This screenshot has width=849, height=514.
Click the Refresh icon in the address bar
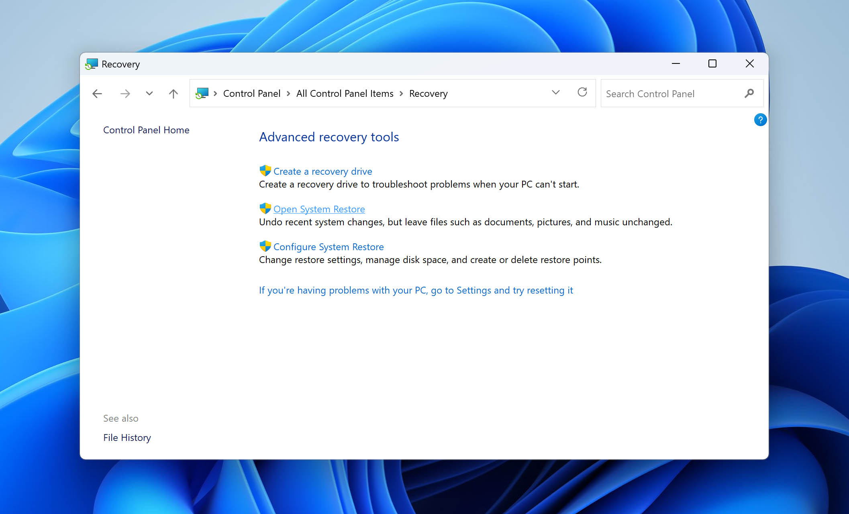[582, 92]
